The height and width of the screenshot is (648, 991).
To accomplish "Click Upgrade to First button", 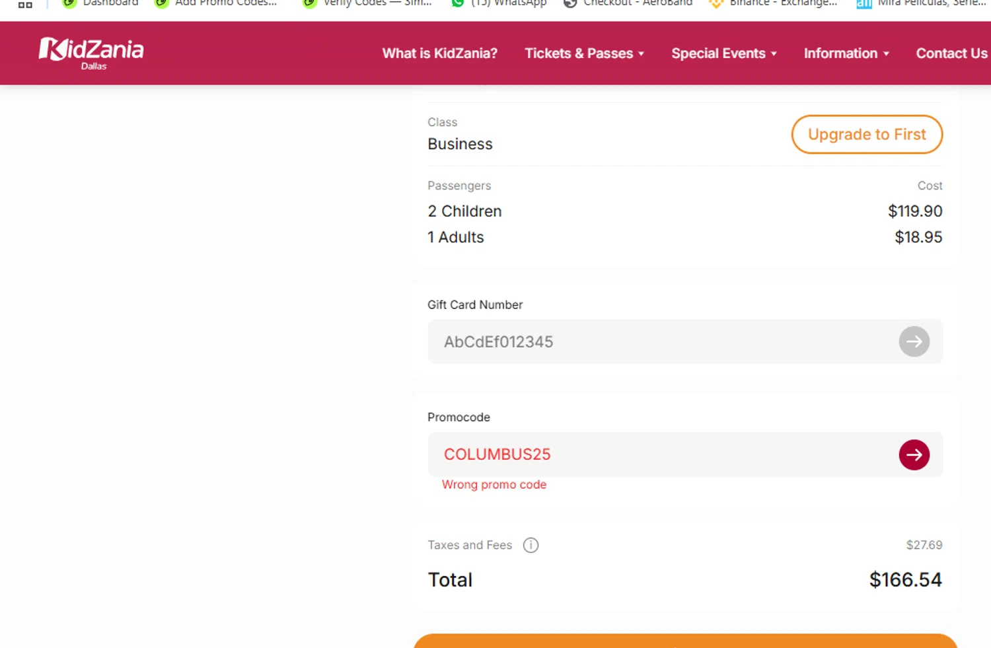I will coord(867,134).
